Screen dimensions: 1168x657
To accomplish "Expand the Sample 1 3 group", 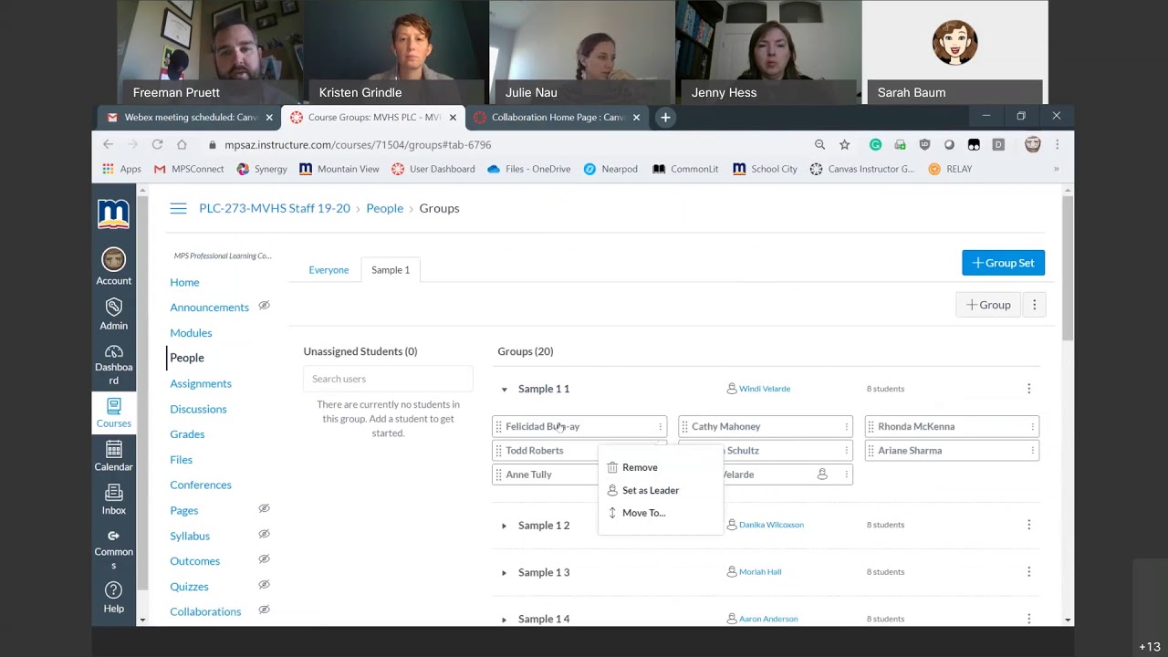I will tap(504, 573).
